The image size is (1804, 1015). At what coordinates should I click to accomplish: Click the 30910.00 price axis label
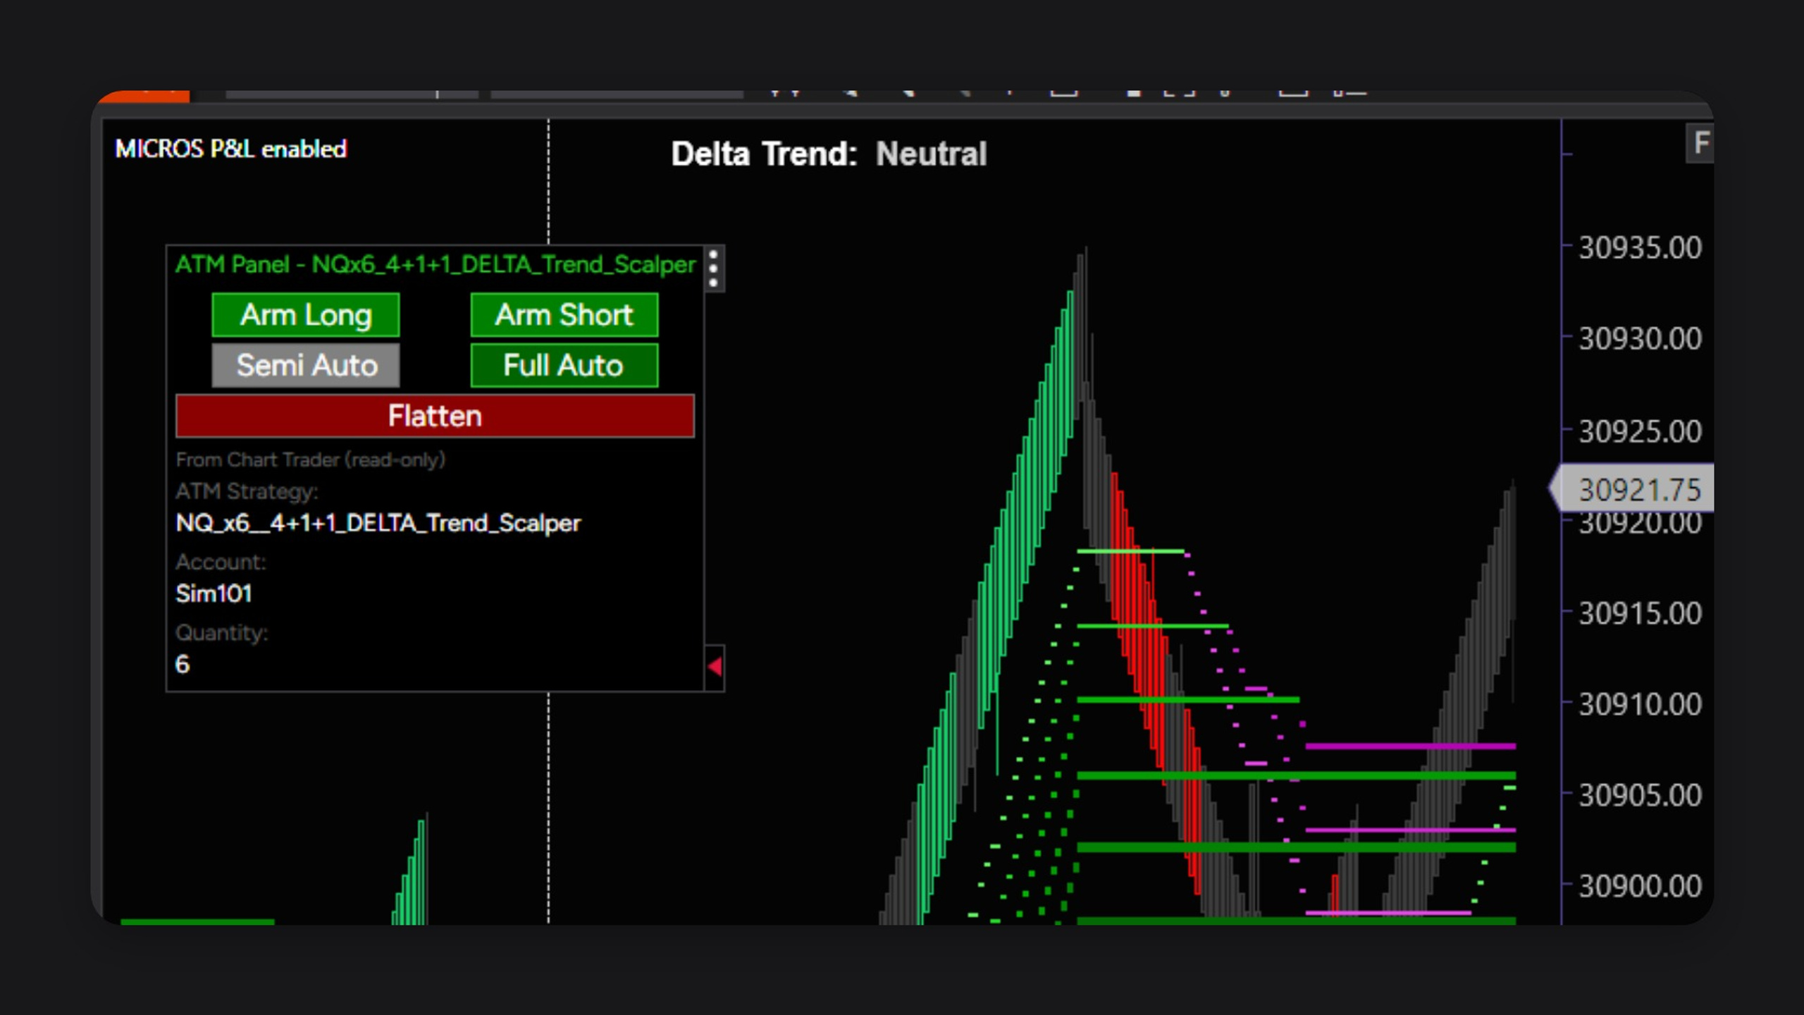click(1640, 704)
